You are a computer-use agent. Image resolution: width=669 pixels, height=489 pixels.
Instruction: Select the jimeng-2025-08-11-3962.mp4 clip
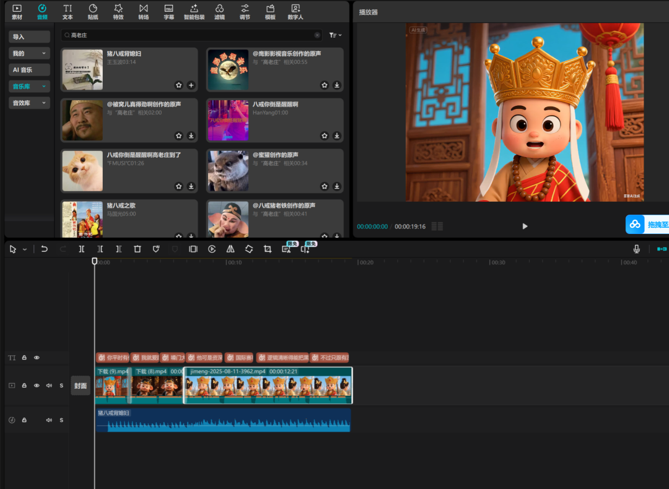pos(268,386)
